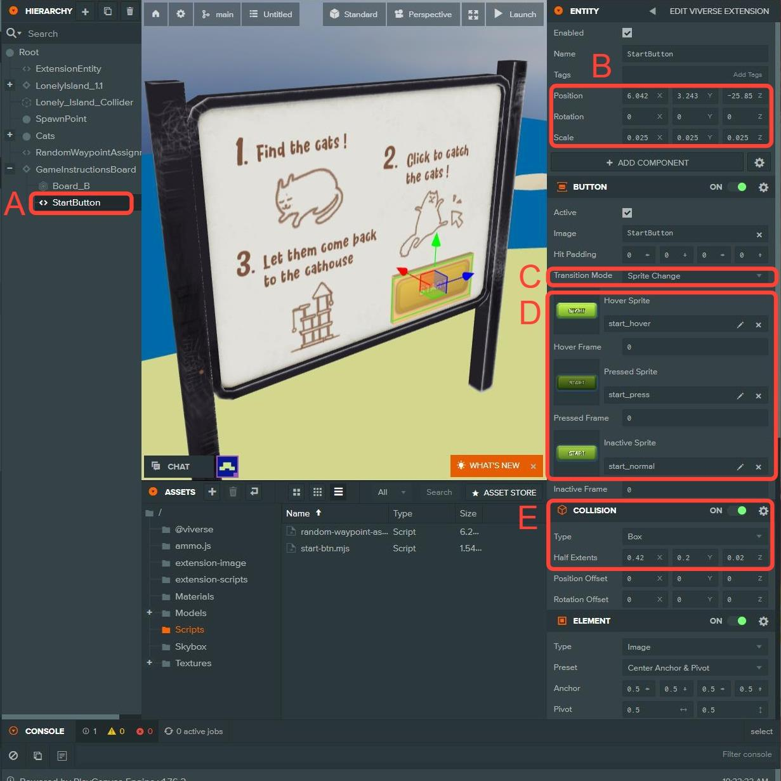Uncheck the entity Enabled checkbox

[627, 33]
